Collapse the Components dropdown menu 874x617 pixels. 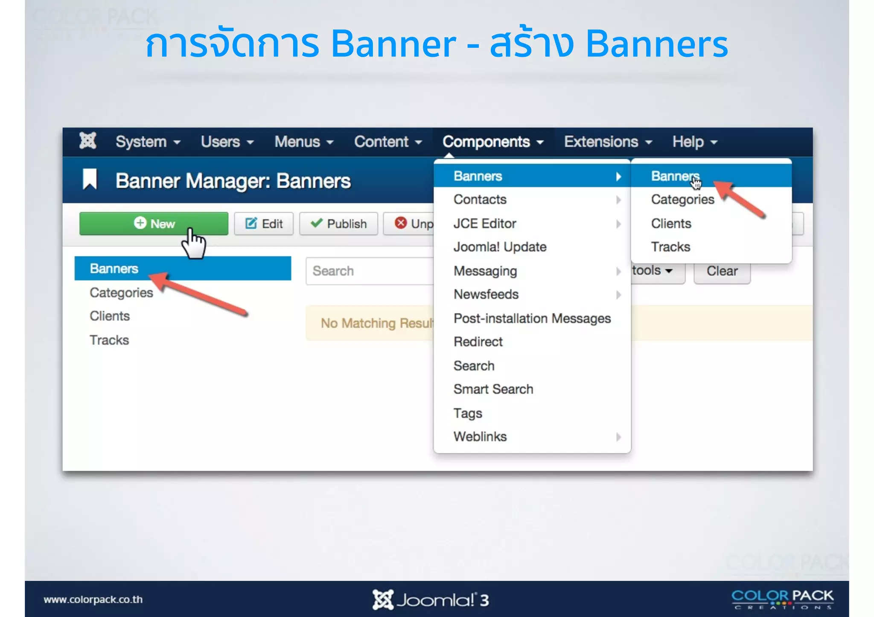point(493,142)
